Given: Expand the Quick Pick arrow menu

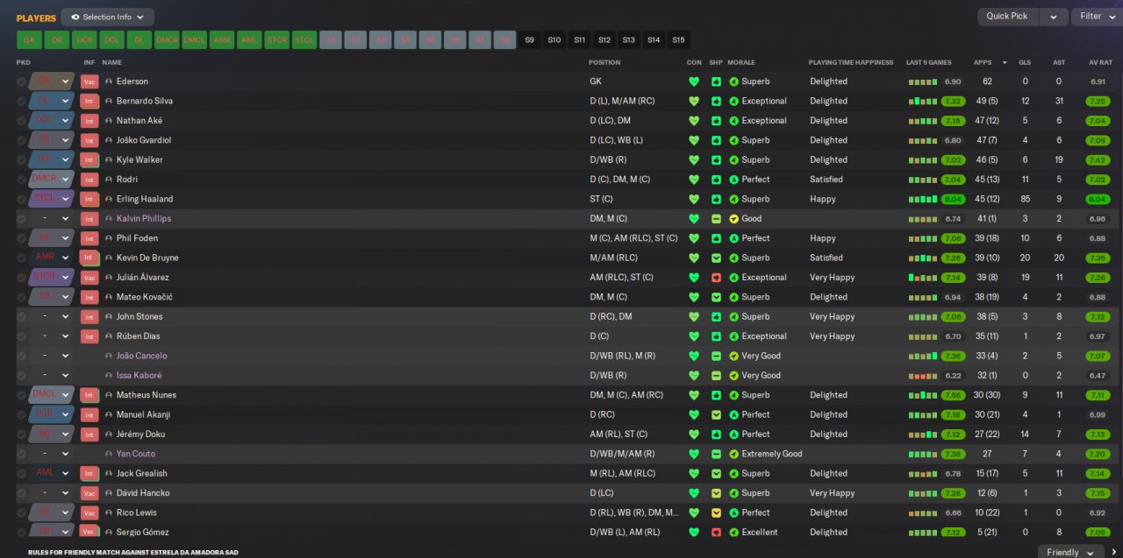Looking at the screenshot, I should tap(1054, 17).
